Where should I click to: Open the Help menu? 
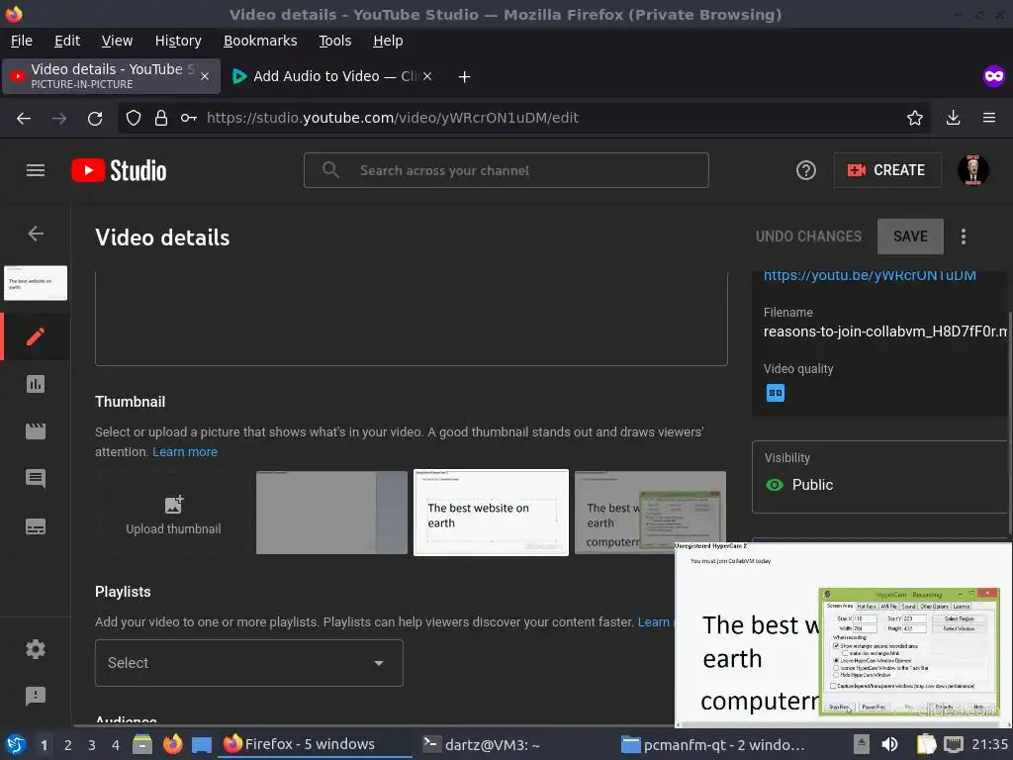(388, 41)
